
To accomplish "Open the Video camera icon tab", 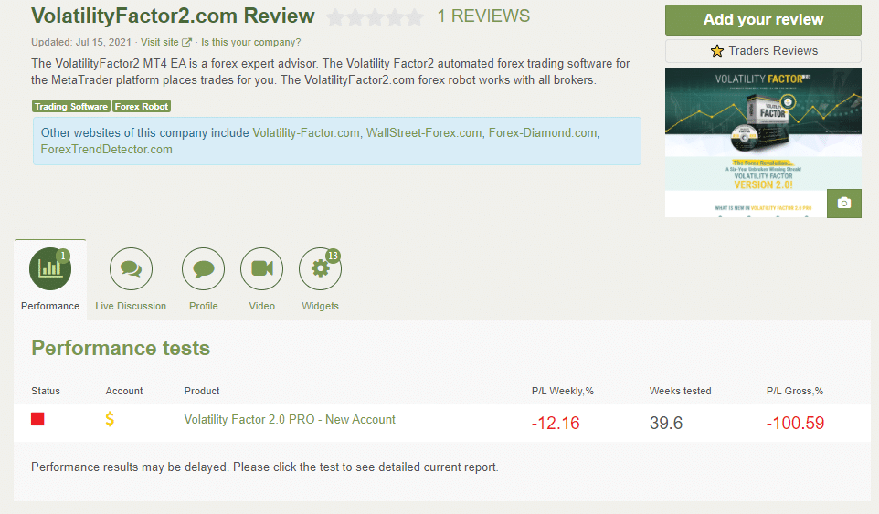I will 261,268.
